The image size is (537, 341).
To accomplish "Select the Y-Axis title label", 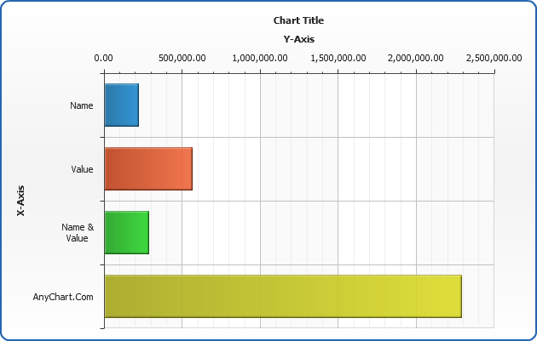I will 298,39.
